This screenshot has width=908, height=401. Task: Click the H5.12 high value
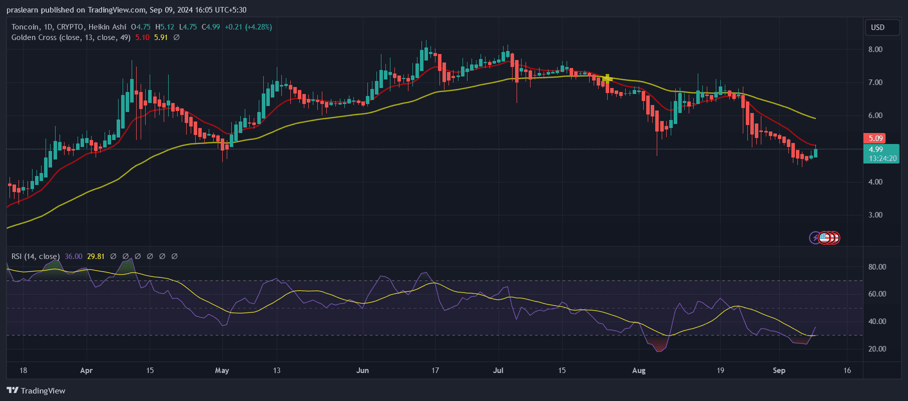pyautogui.click(x=165, y=27)
